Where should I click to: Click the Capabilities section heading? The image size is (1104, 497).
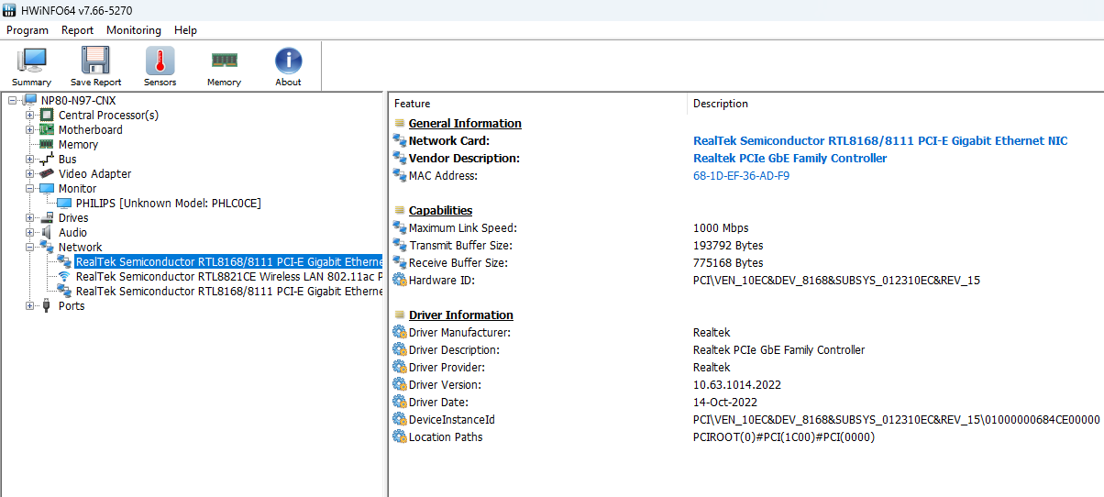click(x=440, y=210)
